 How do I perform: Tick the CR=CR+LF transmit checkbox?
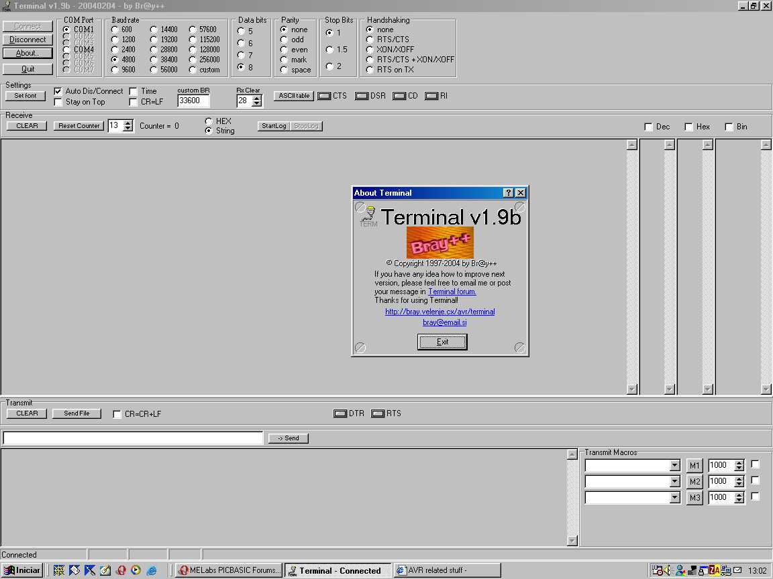click(x=117, y=414)
